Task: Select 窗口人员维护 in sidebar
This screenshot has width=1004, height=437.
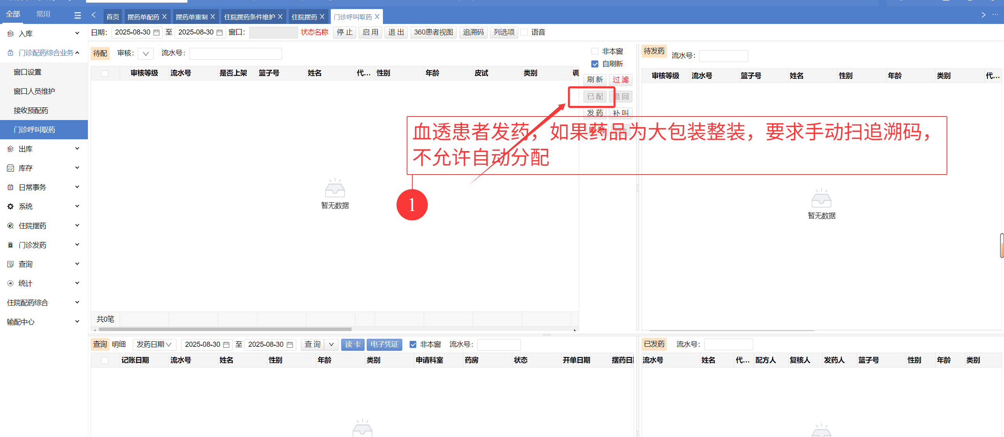Action: click(35, 91)
